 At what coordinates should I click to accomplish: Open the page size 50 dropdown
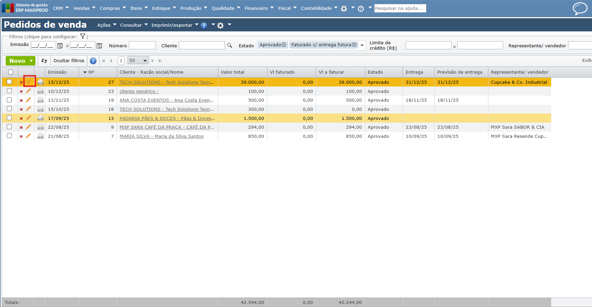(x=138, y=60)
